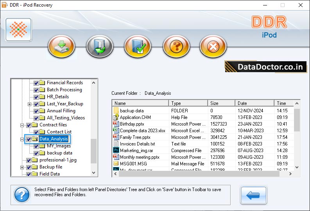Click the tree panel scroll up arrow
This screenshot has width=310, height=211.
[x=94, y=83]
